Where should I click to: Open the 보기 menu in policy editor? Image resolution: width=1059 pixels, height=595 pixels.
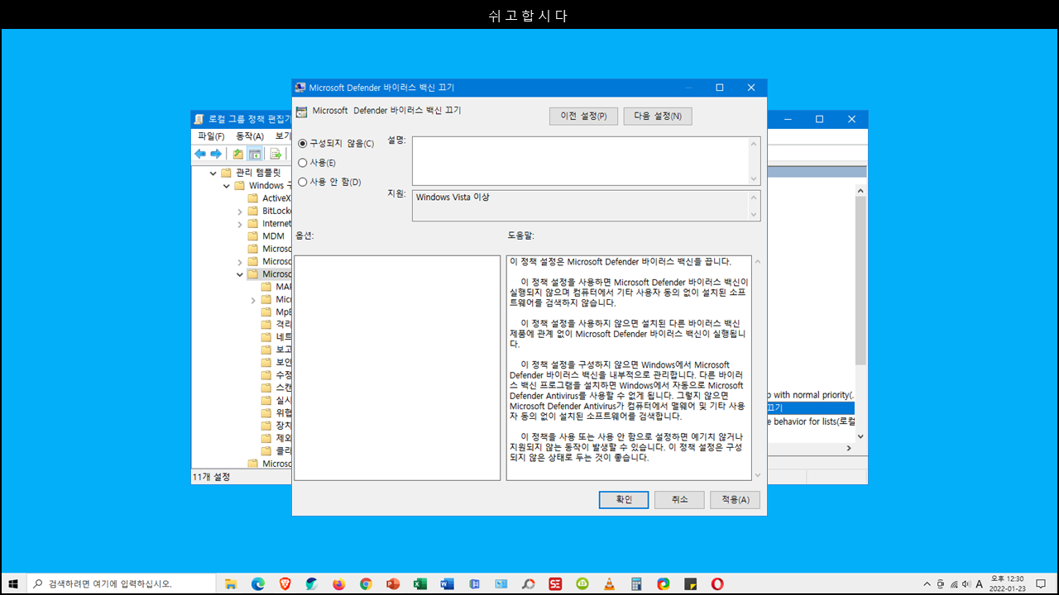[x=283, y=136]
